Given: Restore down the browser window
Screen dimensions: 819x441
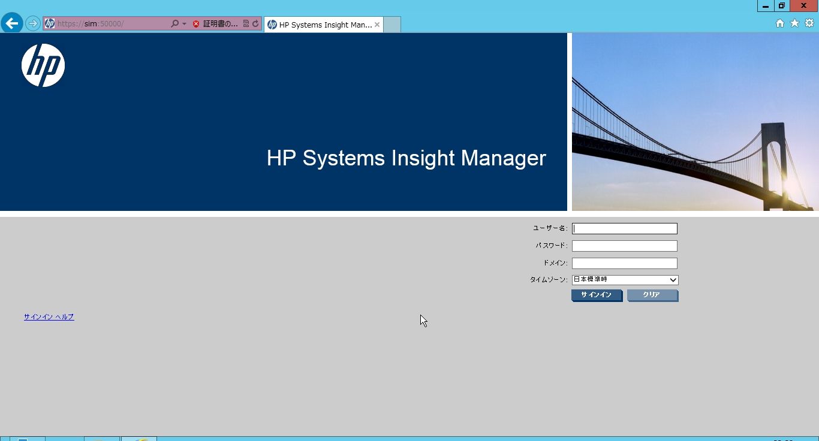Looking at the screenshot, I should 782,6.
